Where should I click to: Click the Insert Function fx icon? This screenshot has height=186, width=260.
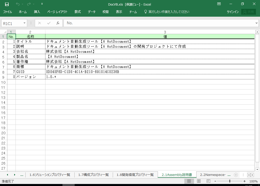[58, 23]
